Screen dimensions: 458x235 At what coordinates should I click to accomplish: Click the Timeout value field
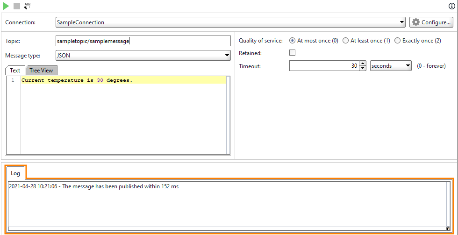point(324,66)
